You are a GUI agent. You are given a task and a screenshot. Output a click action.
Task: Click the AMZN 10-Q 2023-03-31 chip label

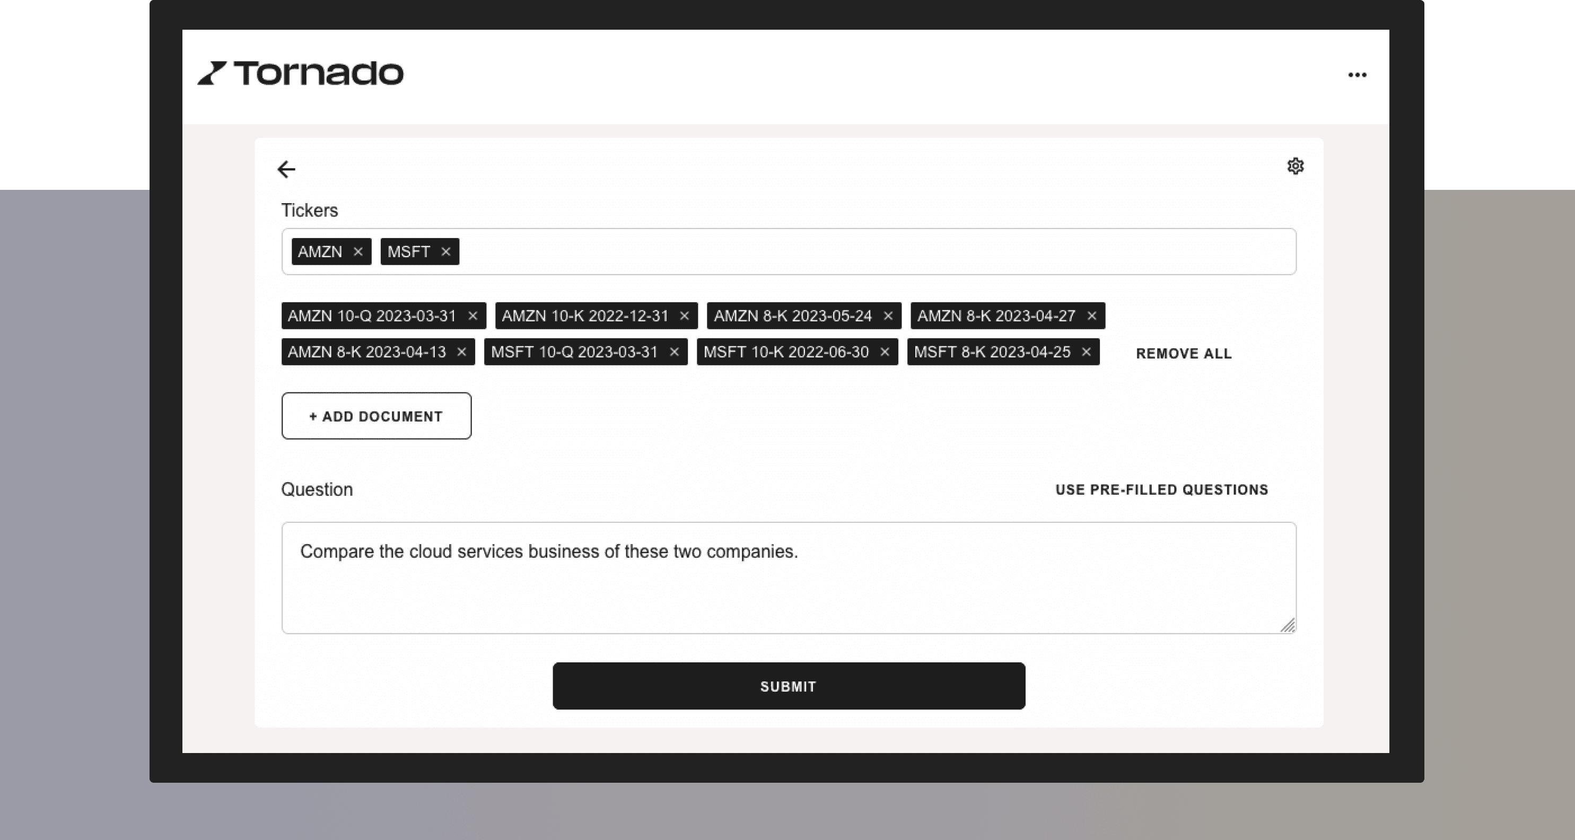point(372,316)
